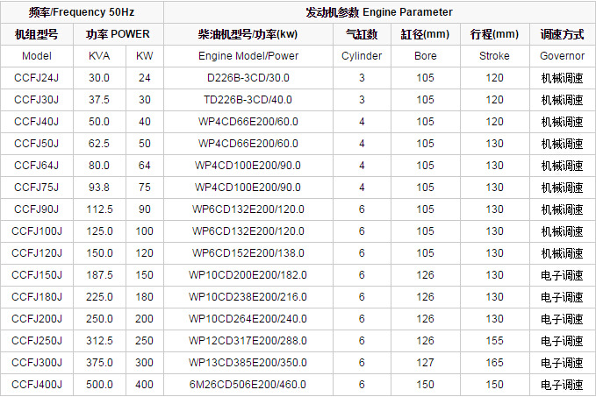596x397 pixels.
Task: Select WP4CD66E200/60.0 in CCFJ50J row
Action: (248, 144)
